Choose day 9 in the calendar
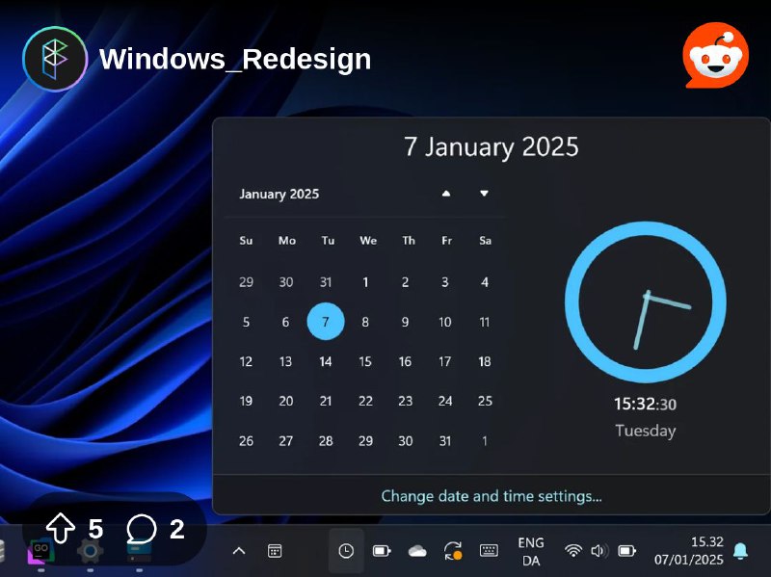This screenshot has width=771, height=577. (405, 322)
